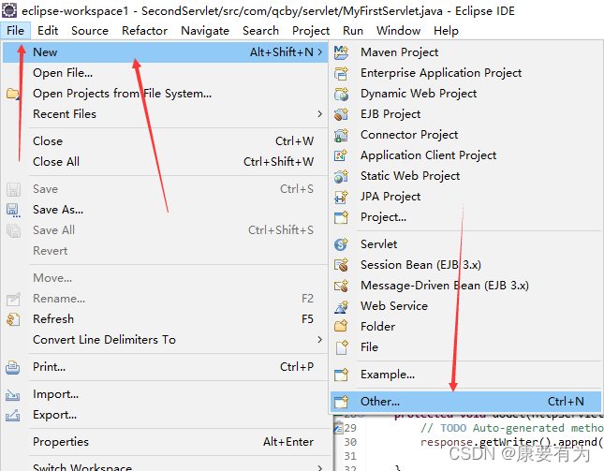Choose Other... Ctrl+N entry
The image size is (604, 471).
point(466,402)
